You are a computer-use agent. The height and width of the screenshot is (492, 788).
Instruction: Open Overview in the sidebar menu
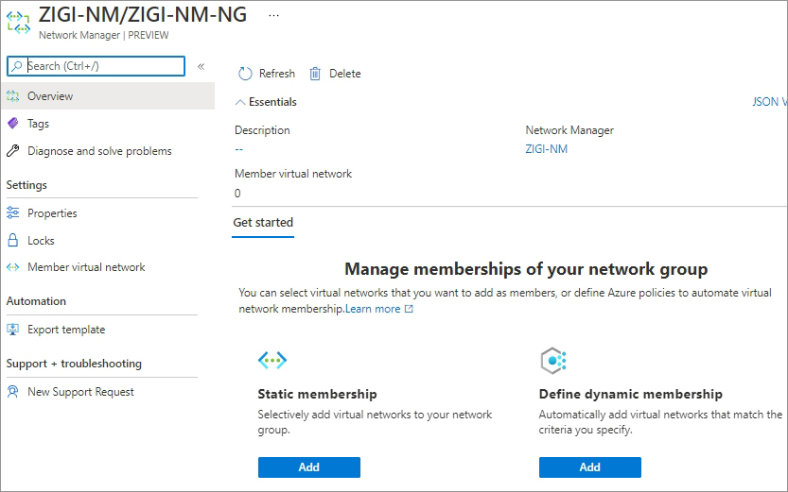(x=50, y=96)
